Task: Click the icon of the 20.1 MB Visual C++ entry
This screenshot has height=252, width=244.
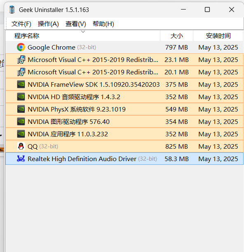Action: click(21, 72)
